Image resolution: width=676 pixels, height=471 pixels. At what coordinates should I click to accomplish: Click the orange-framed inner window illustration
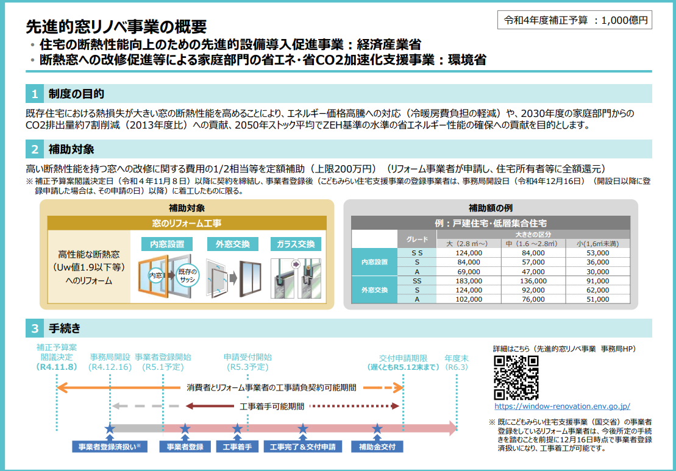[x=152, y=277]
